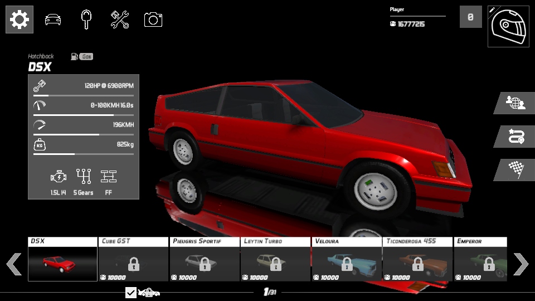Open photo mode camera icon
This screenshot has width=535, height=301.
(x=153, y=20)
